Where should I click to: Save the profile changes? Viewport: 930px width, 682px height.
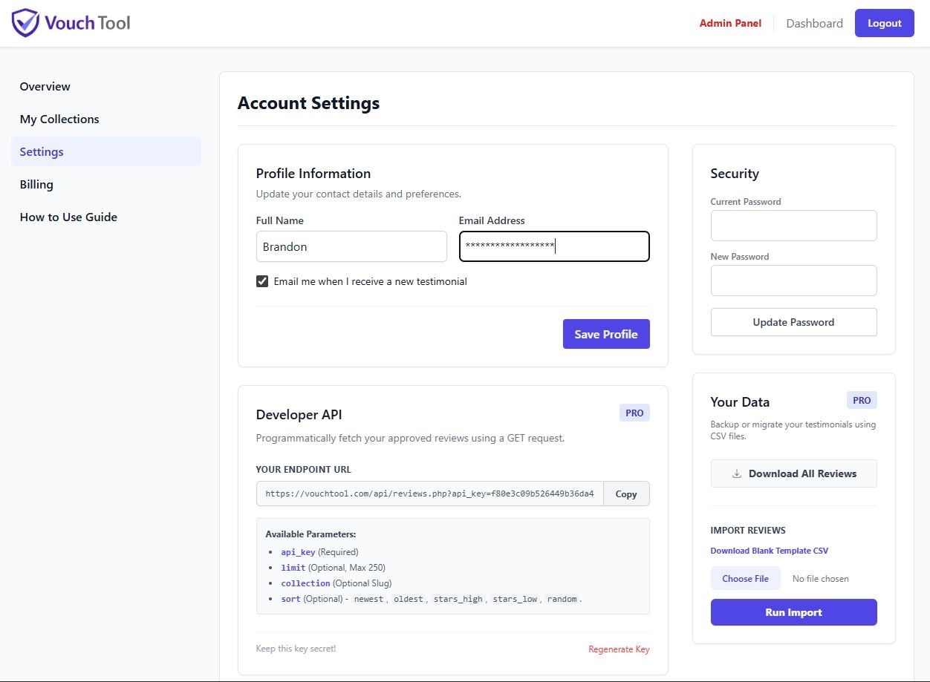coord(606,334)
